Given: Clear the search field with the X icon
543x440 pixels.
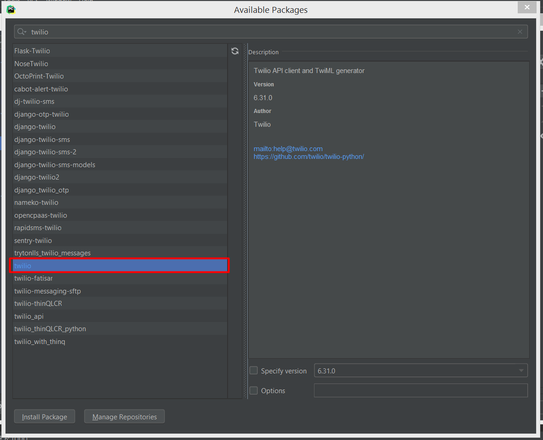Looking at the screenshot, I should [520, 32].
